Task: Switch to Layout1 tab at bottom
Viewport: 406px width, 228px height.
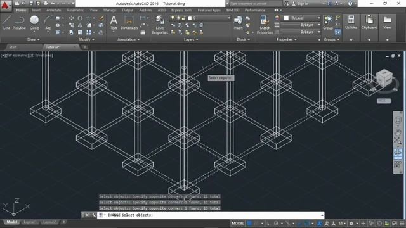Action: click(x=30, y=222)
